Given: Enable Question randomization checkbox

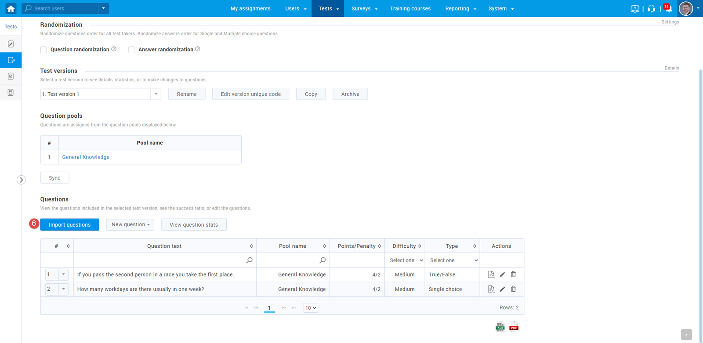Looking at the screenshot, I should [44, 50].
